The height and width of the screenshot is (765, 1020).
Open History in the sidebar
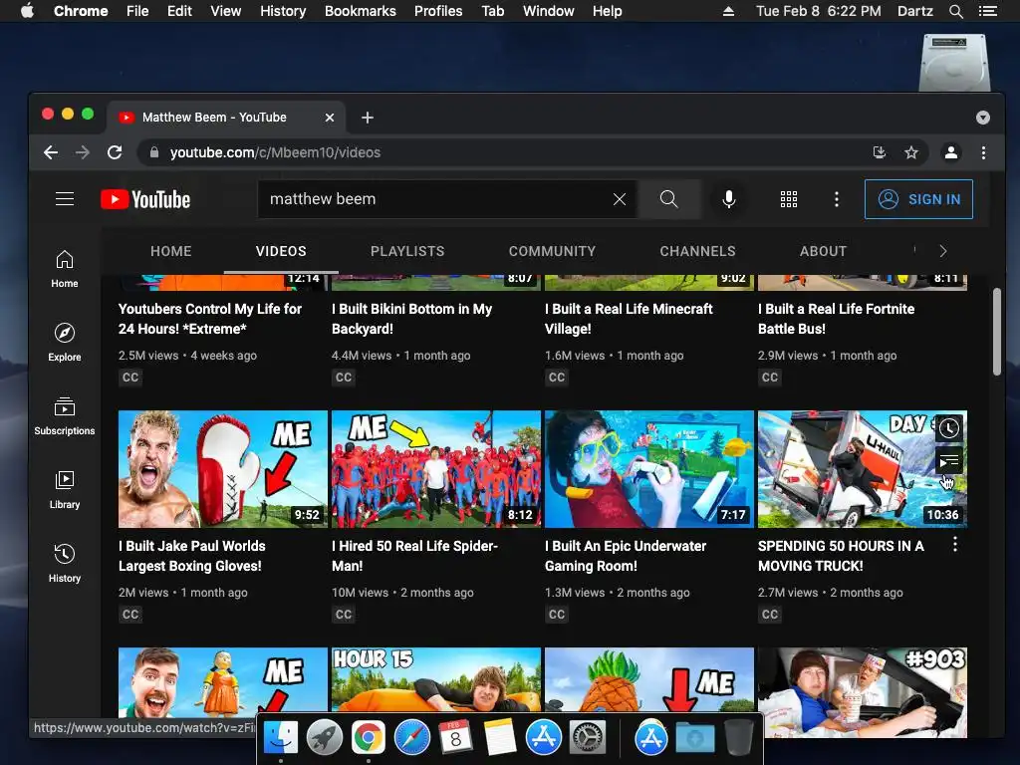[x=65, y=564]
